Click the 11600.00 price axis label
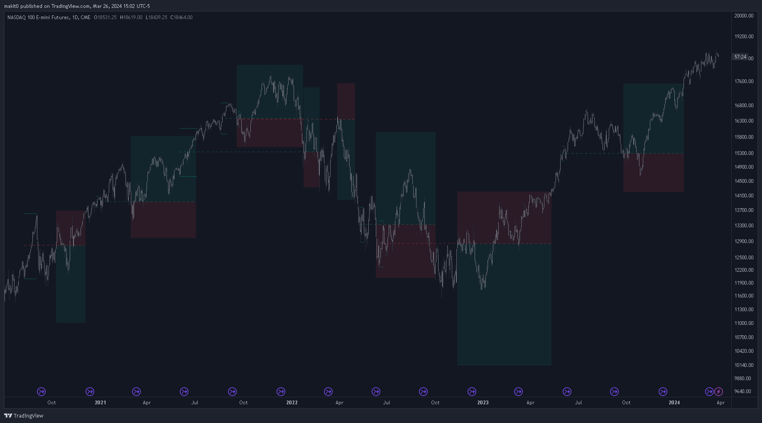This screenshot has width=762, height=423. 744,296
